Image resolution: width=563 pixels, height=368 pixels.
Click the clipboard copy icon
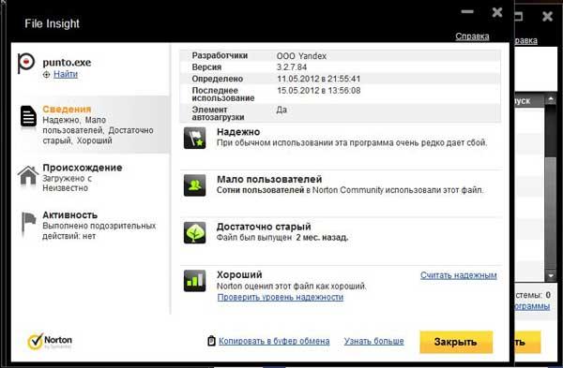(211, 341)
